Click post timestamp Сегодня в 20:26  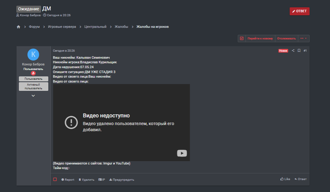pos(64,51)
